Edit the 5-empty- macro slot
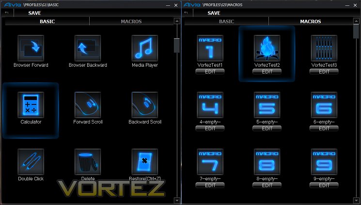This screenshot has width=361, height=205. pyautogui.click(x=267, y=129)
